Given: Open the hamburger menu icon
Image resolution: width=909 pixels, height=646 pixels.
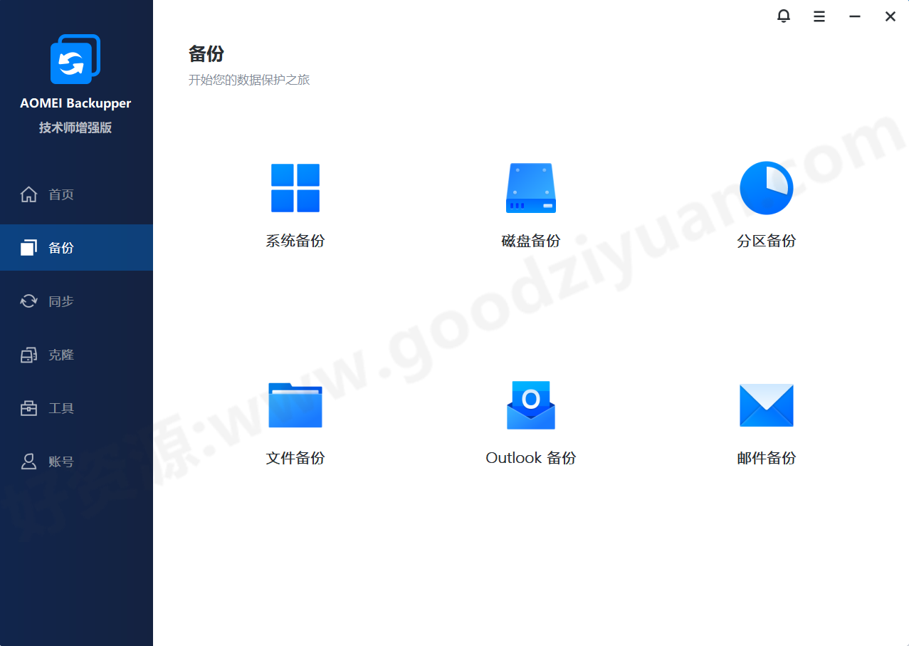Looking at the screenshot, I should tap(819, 16).
